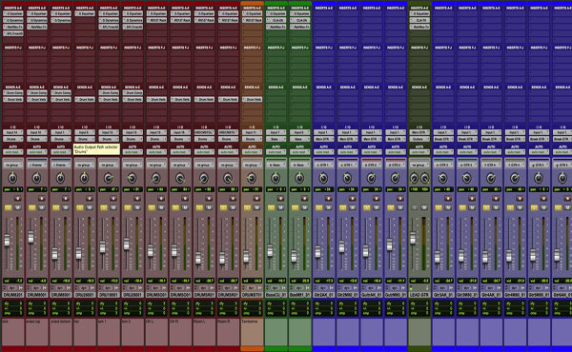This screenshot has height=352, width=572.
Task: Open the group selector on snare top track
Action: [x=37, y=165]
